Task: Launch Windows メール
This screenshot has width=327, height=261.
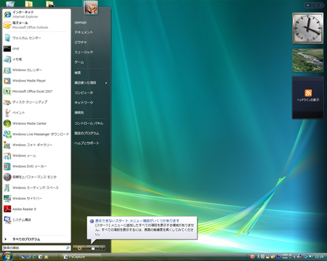Action: [37, 155]
